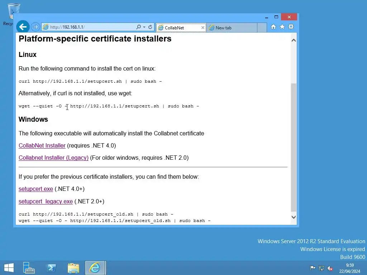
Task: Click the Internet Explorer taskbar icon
Action: pos(95,268)
